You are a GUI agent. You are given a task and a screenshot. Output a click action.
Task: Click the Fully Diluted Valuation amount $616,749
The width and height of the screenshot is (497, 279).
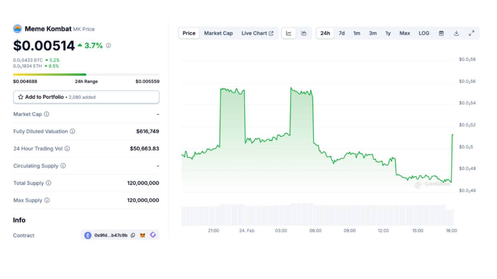coord(147,132)
